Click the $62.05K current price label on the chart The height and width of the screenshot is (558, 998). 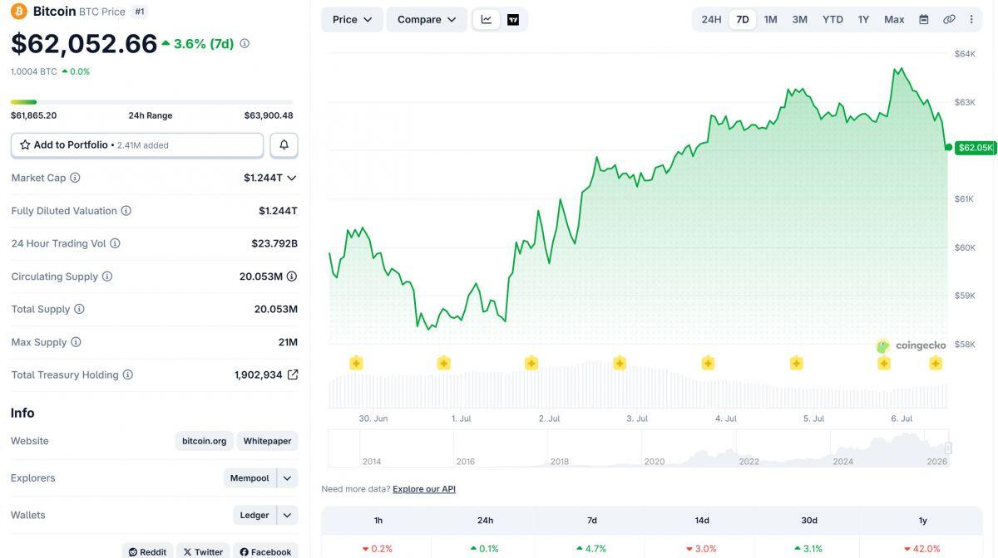coord(976,148)
